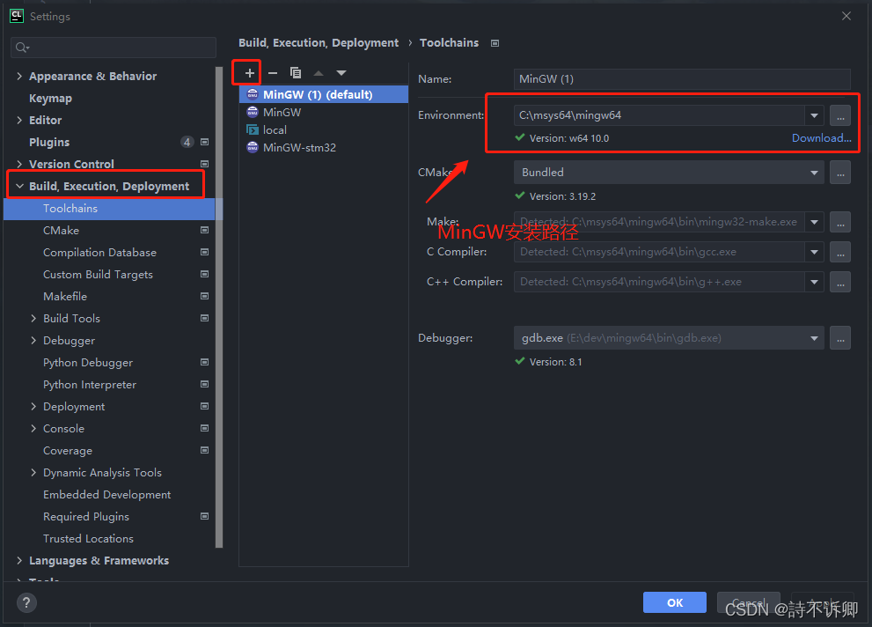The width and height of the screenshot is (872, 627).
Task: Confirm settings with OK button
Action: (675, 602)
